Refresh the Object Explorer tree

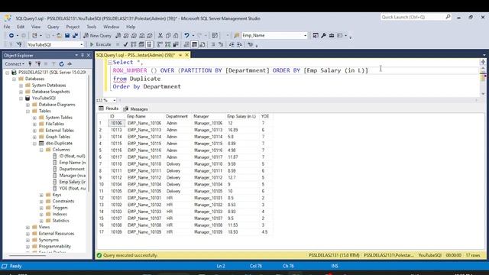[61, 64]
